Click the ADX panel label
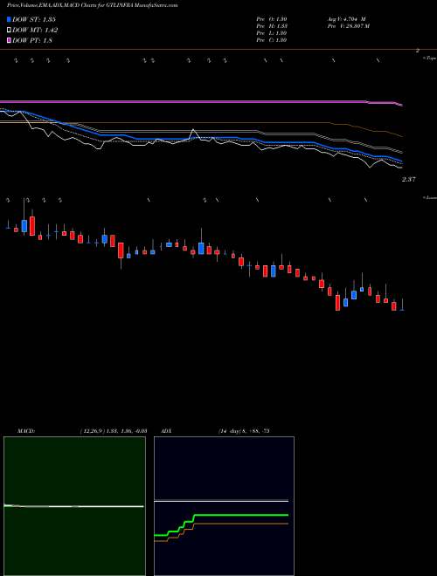 click(x=166, y=431)
